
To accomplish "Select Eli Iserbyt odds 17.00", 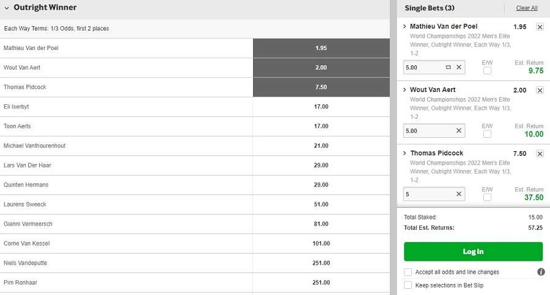I will click(x=321, y=107).
